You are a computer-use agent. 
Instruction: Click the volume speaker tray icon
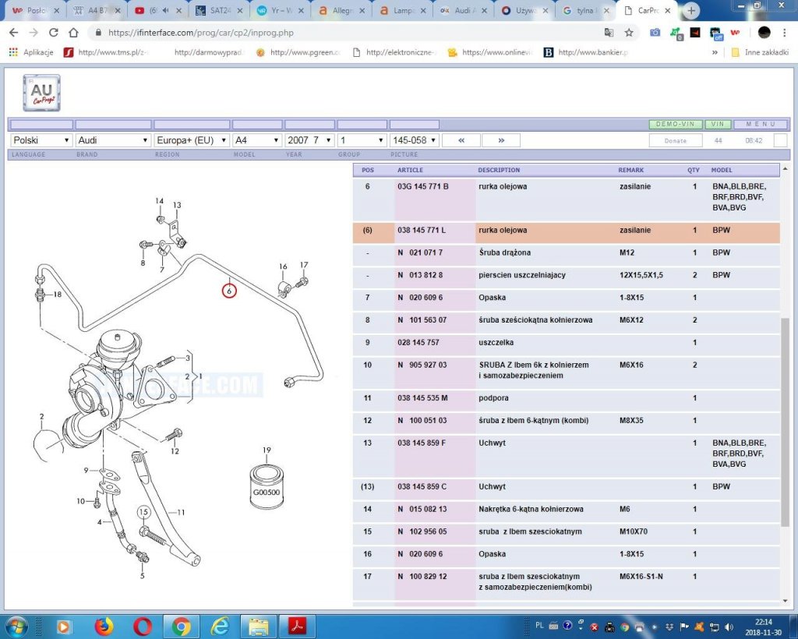point(729,627)
